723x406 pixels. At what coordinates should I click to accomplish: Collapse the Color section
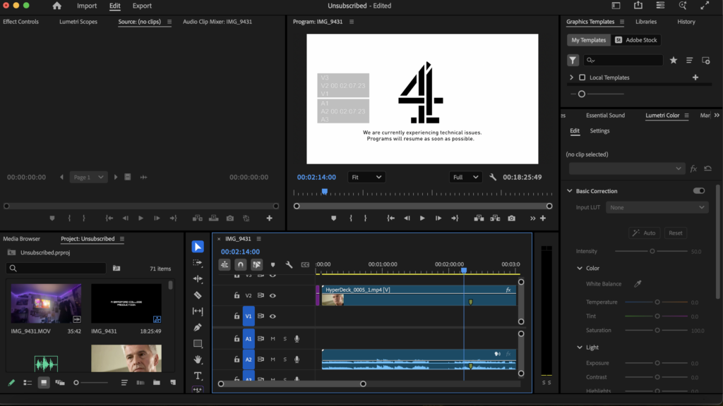580,269
